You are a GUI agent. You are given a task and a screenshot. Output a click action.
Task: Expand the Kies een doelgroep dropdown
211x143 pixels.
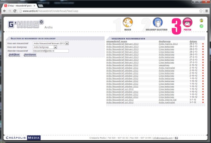coord(55,47)
